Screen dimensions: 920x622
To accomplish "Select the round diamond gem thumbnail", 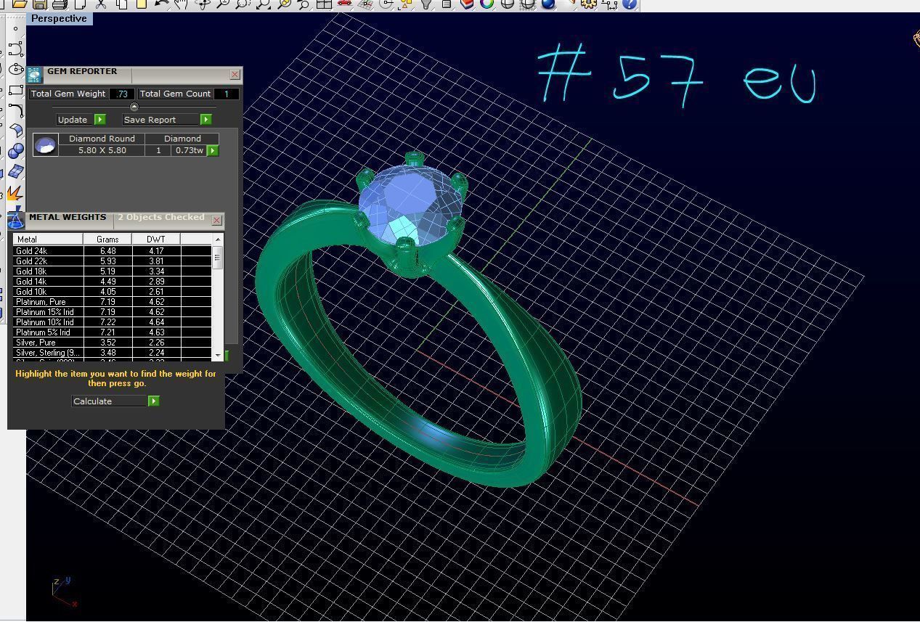I will coord(46,144).
